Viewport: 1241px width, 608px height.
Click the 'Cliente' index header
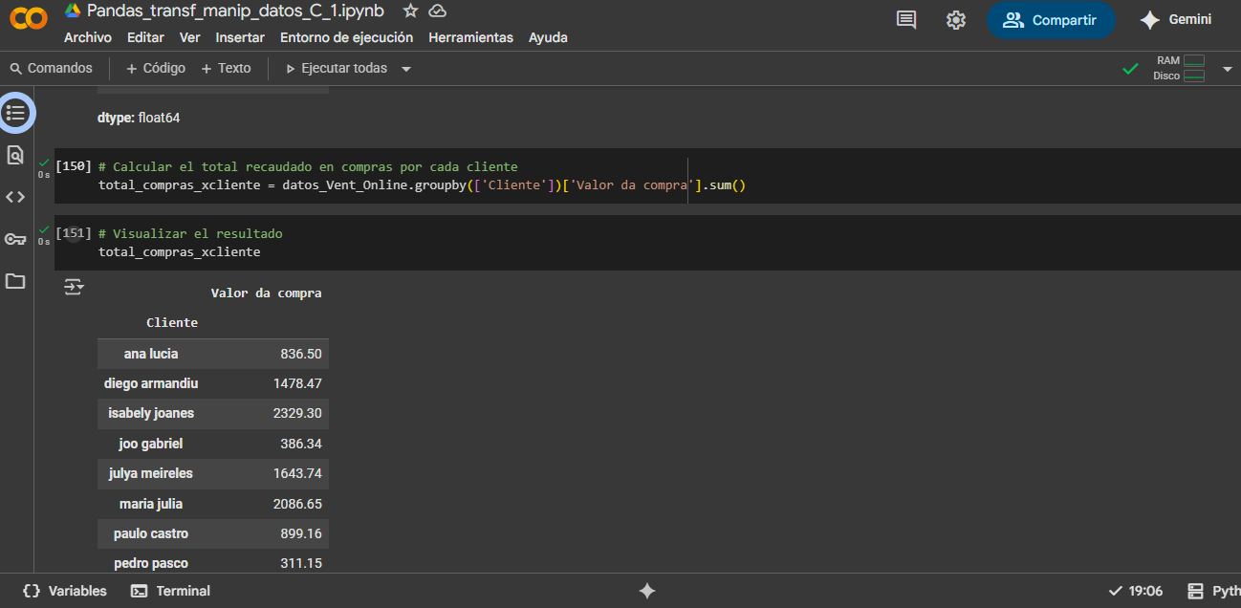pyautogui.click(x=172, y=323)
